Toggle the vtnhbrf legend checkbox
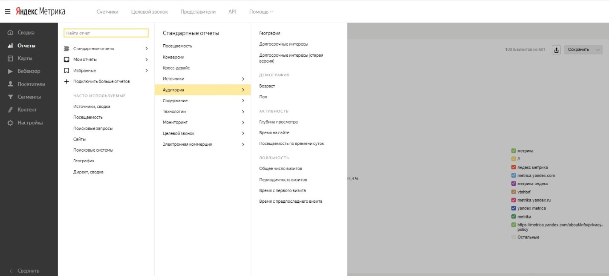This screenshot has height=276, width=609. pos(514,192)
